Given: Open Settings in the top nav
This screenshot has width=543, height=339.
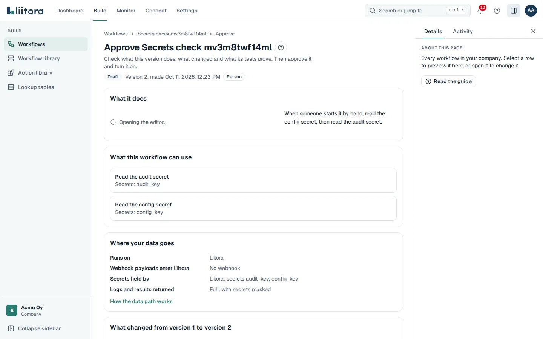Looking at the screenshot, I should (187, 11).
